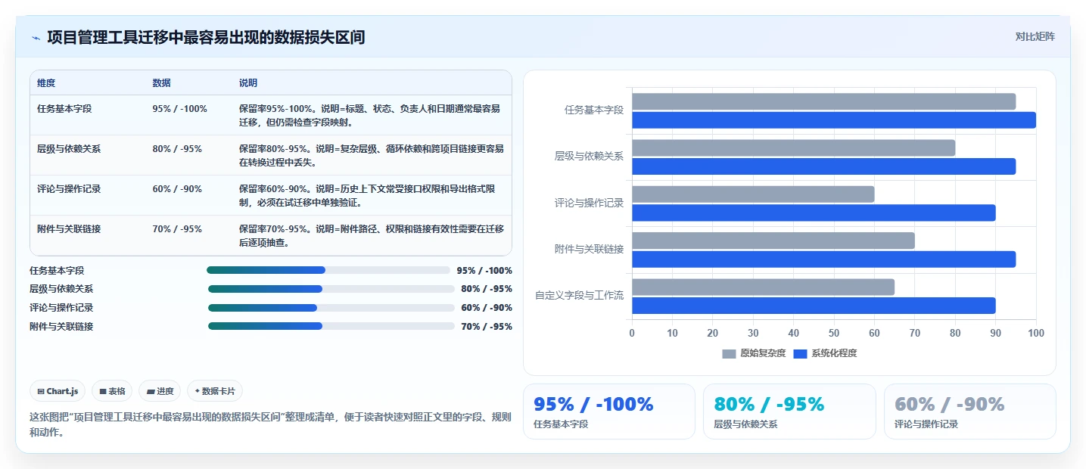Click 附件与关联链接 cell in the table
Image resolution: width=1086 pixels, height=469 pixels.
[69, 228]
